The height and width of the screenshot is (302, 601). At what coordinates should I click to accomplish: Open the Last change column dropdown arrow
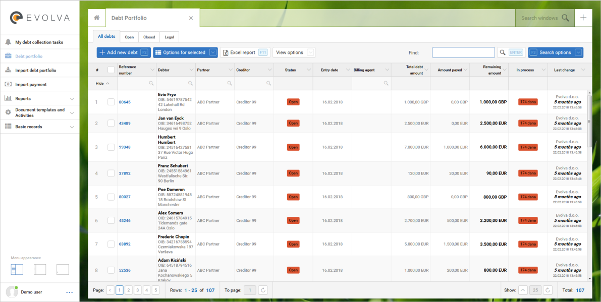583,70
